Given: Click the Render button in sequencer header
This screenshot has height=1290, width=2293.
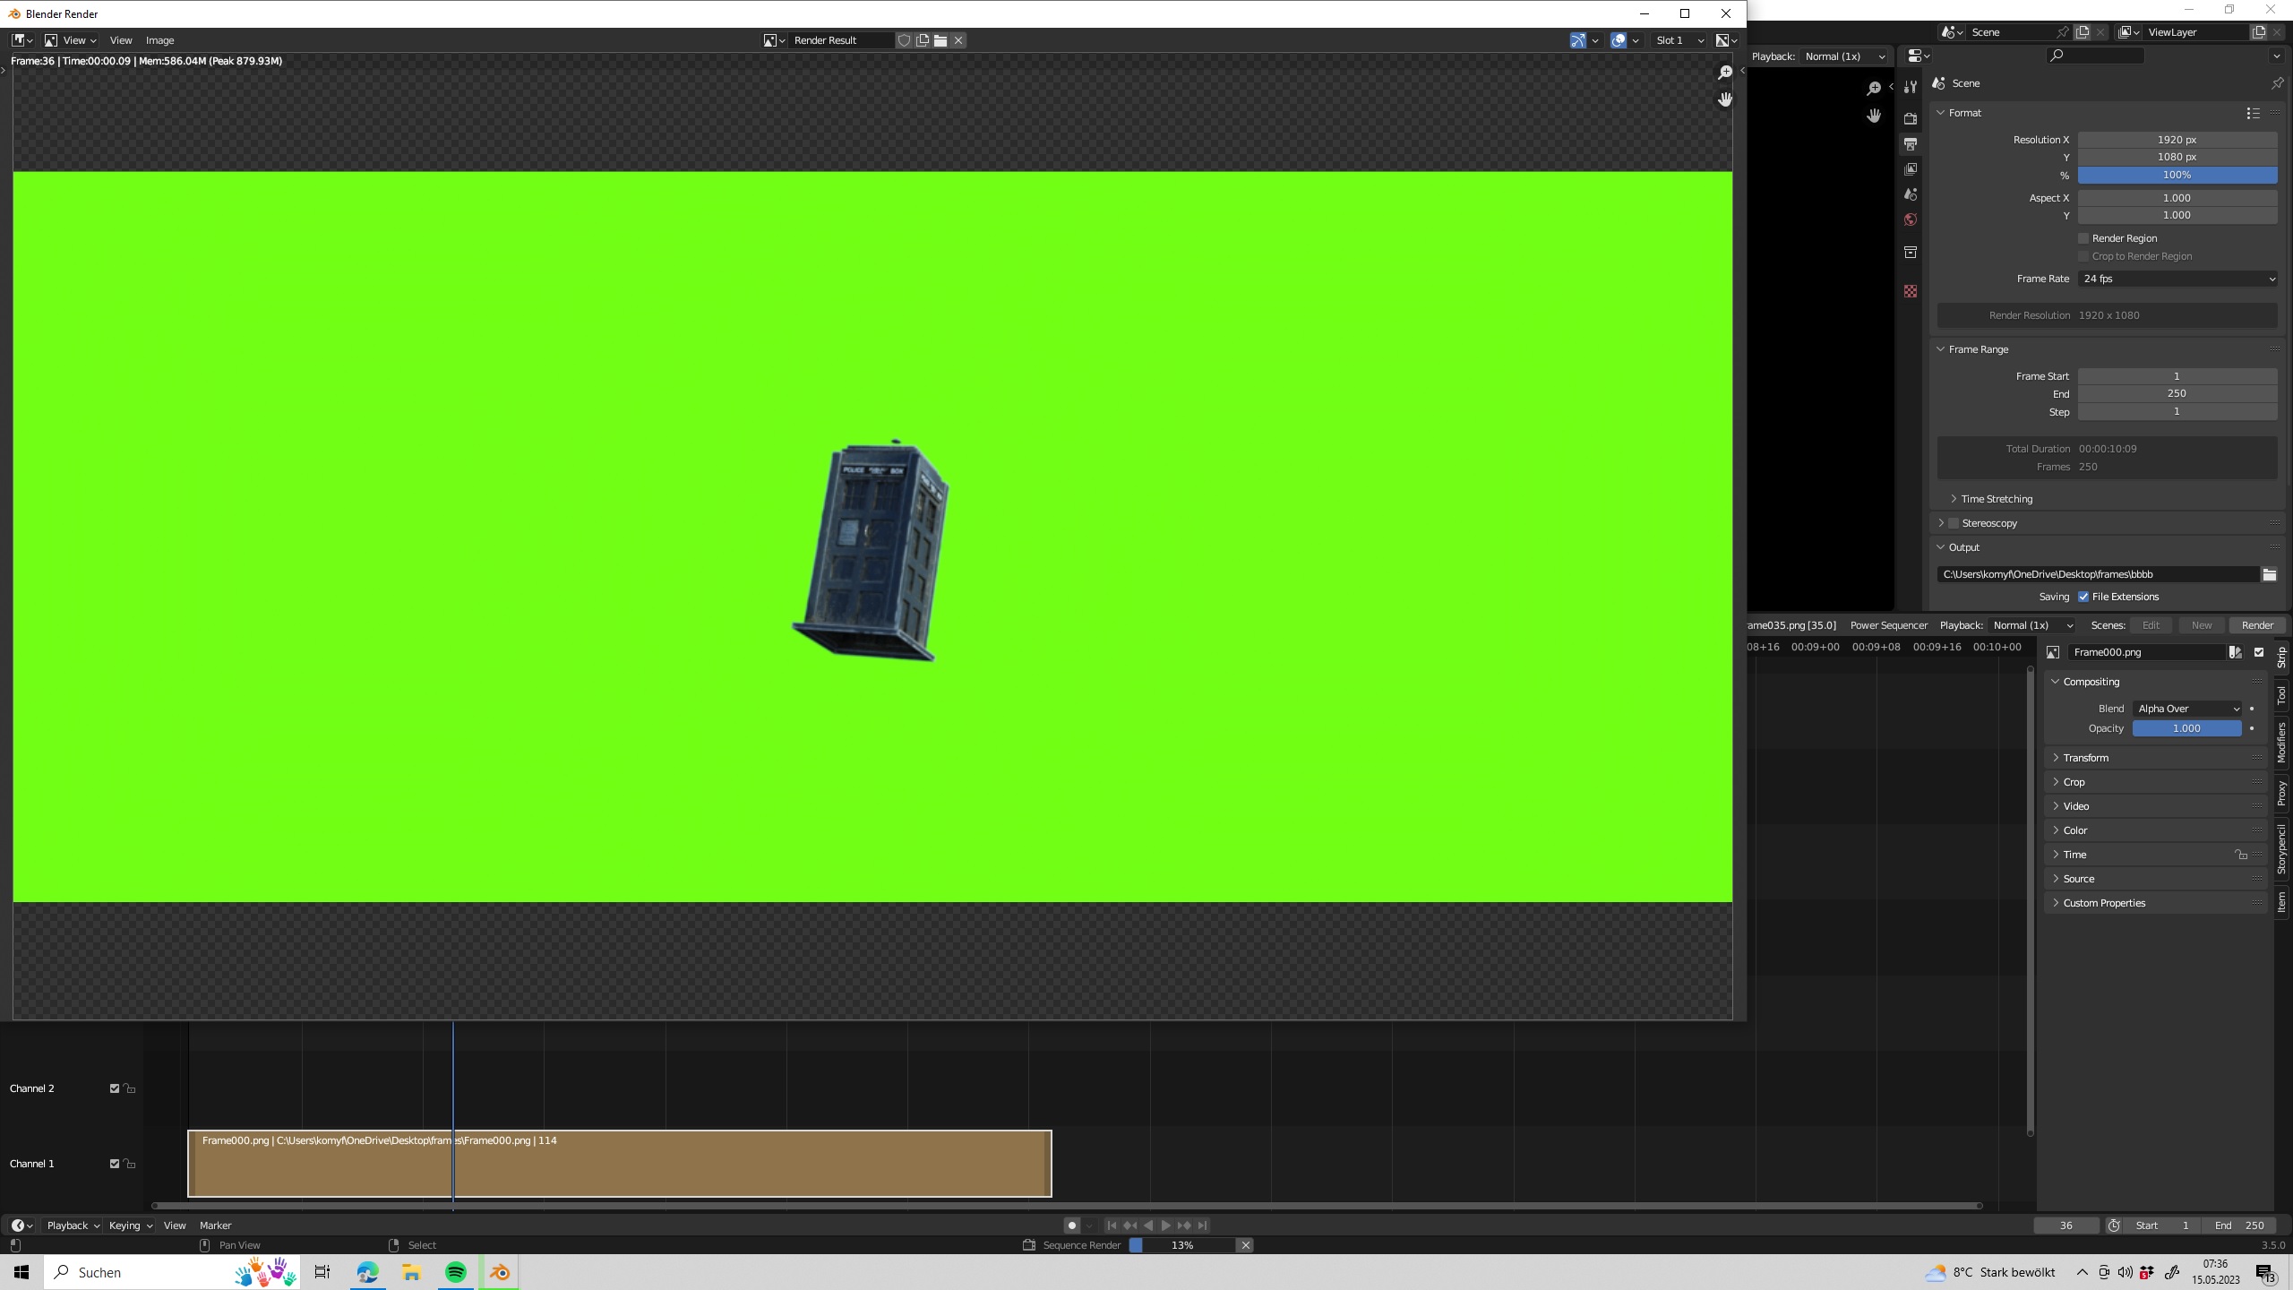Looking at the screenshot, I should coord(2256,625).
